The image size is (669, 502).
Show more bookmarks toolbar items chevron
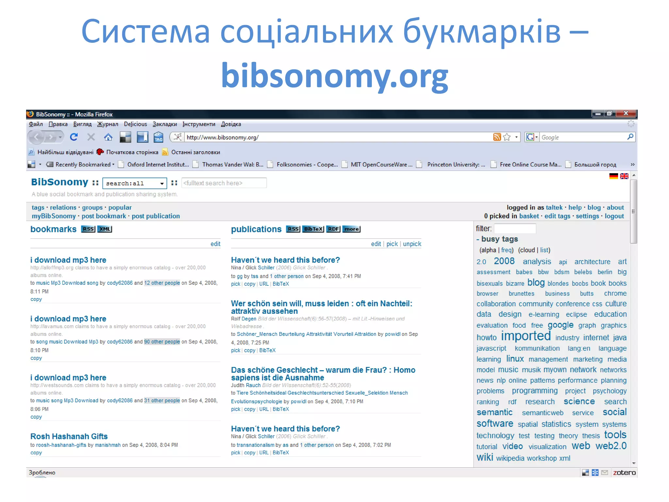click(632, 164)
